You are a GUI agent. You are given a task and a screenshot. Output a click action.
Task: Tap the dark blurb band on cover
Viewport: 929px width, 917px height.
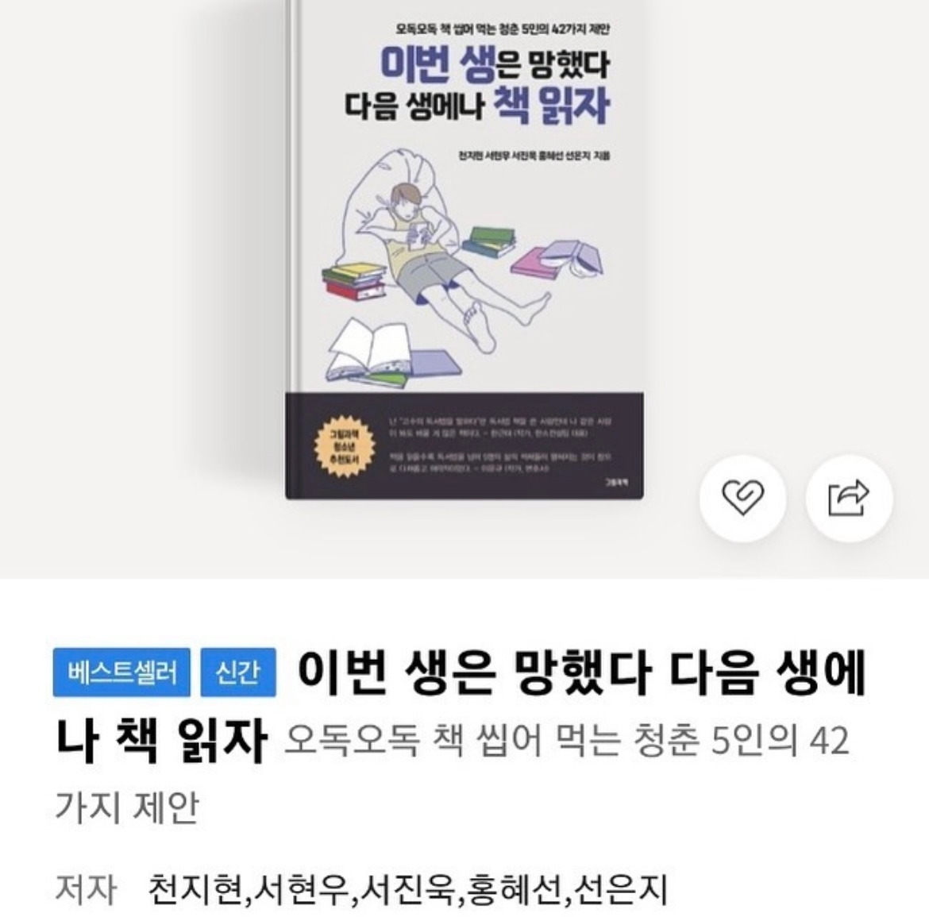[x=464, y=445]
